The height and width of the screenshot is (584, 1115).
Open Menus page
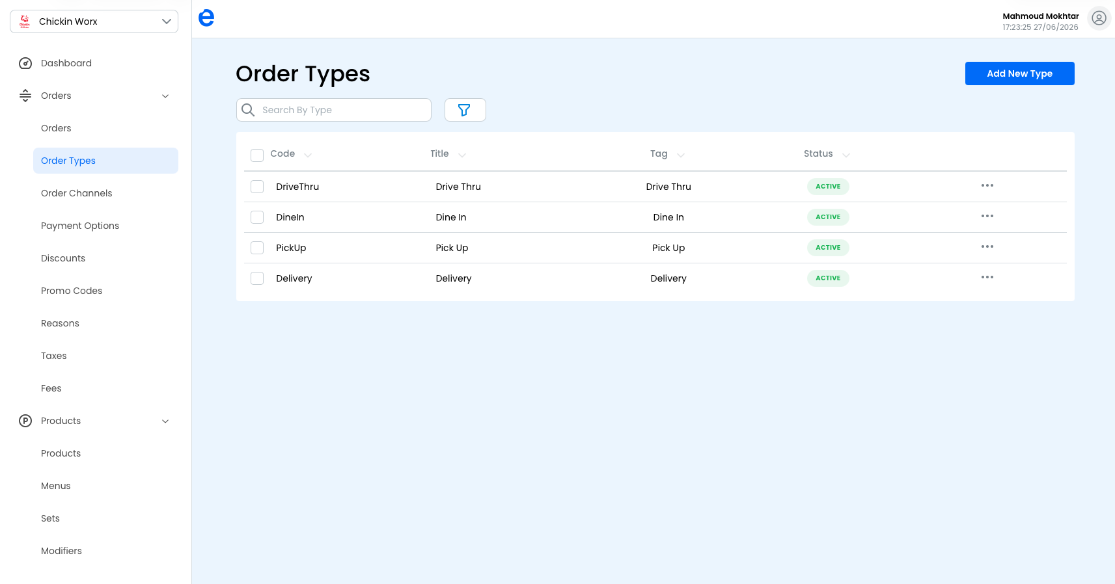point(56,486)
